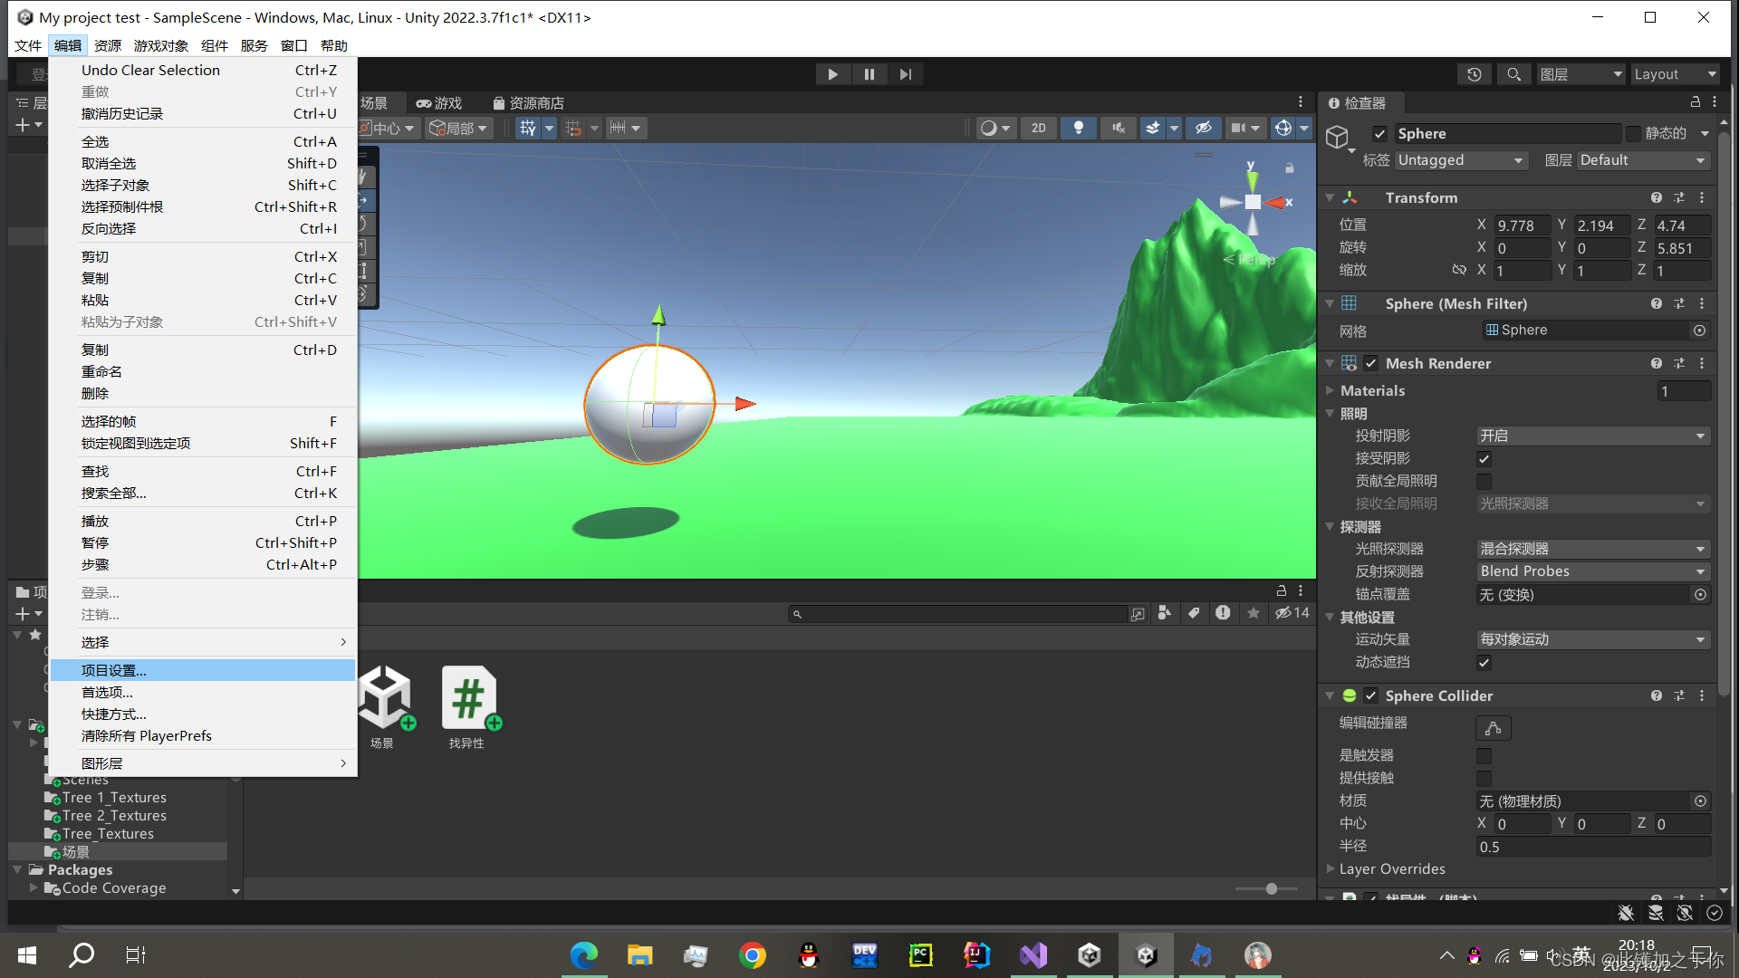Click the 编辑碰撞器 edit collider button
This screenshot has width=1739, height=978.
(x=1494, y=728)
